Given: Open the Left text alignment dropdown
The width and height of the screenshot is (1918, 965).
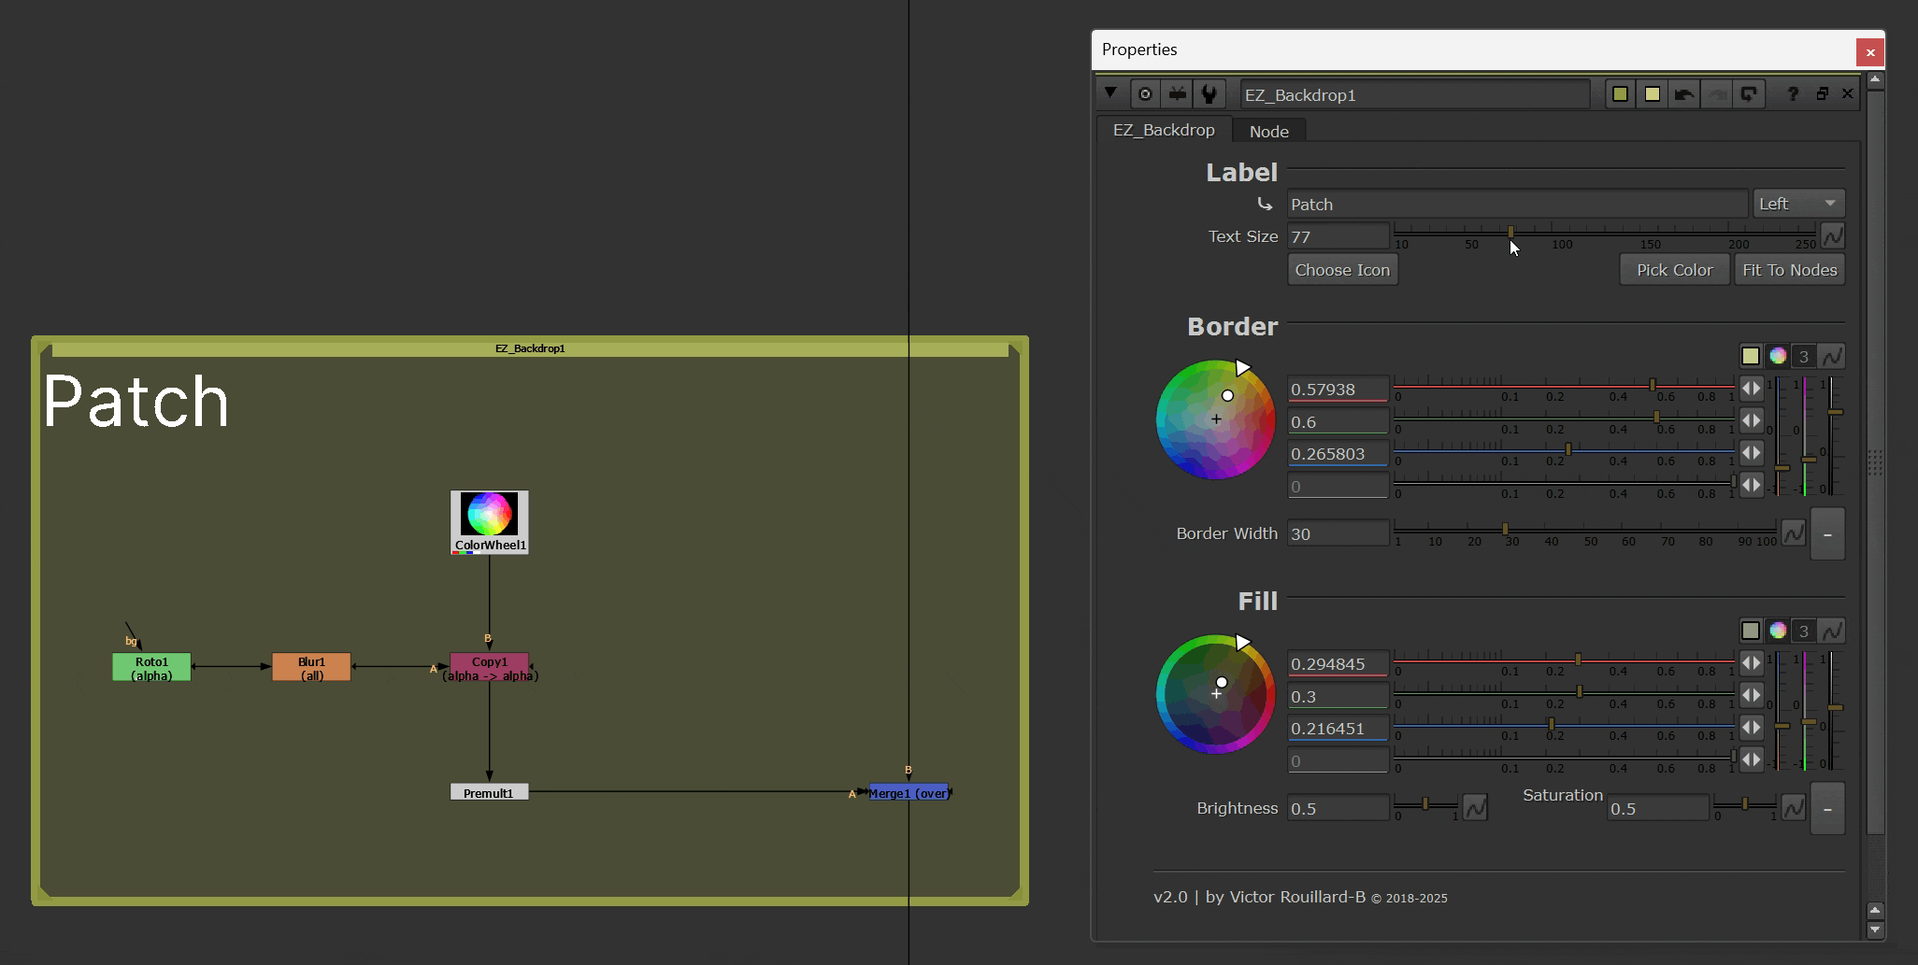Looking at the screenshot, I should point(1797,204).
